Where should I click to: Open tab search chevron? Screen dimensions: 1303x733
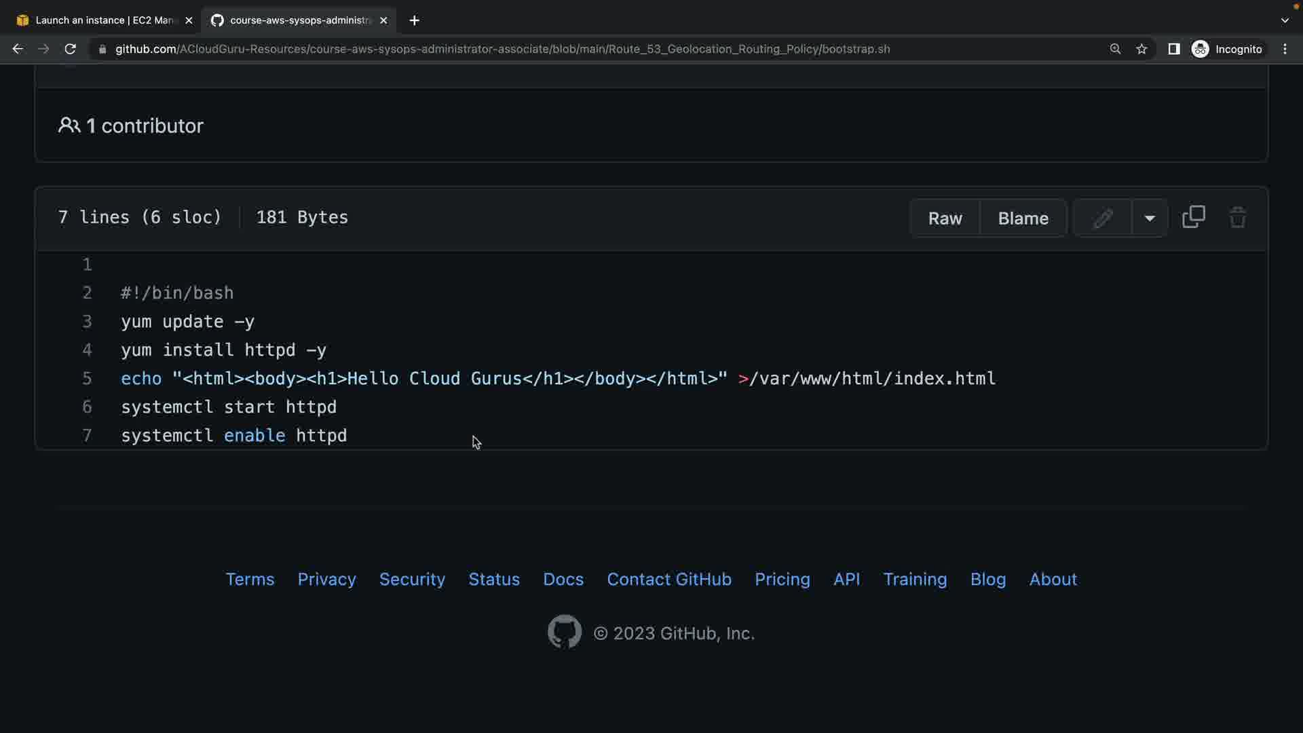[x=1285, y=20]
